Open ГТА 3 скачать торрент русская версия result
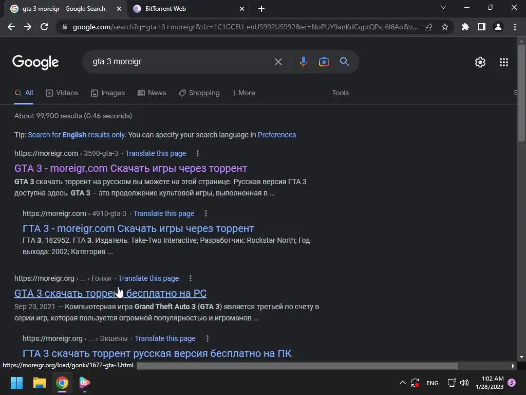The image size is (526, 395). (157, 353)
